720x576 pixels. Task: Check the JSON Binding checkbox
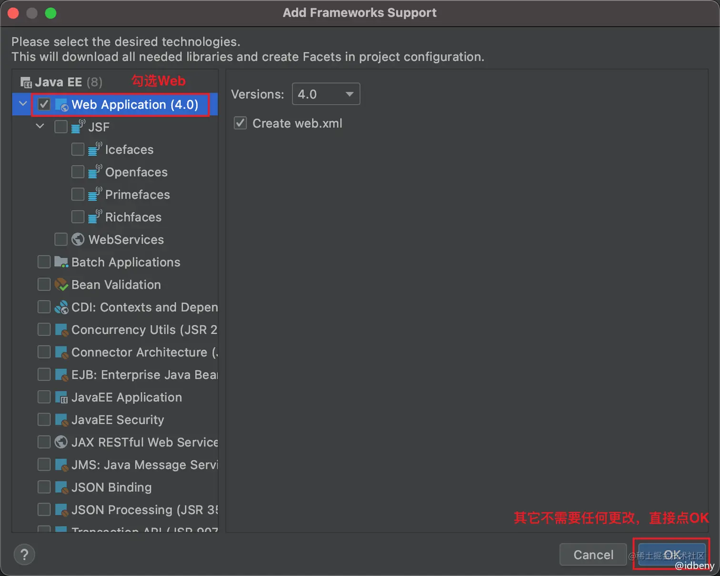pyautogui.click(x=44, y=487)
